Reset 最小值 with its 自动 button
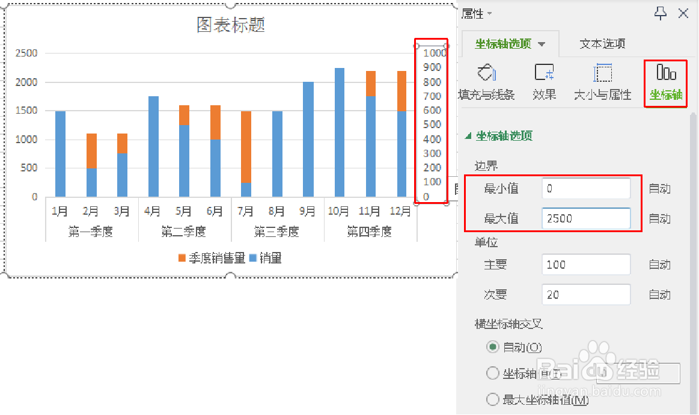Image resolution: width=699 pixels, height=415 pixels. (660, 189)
